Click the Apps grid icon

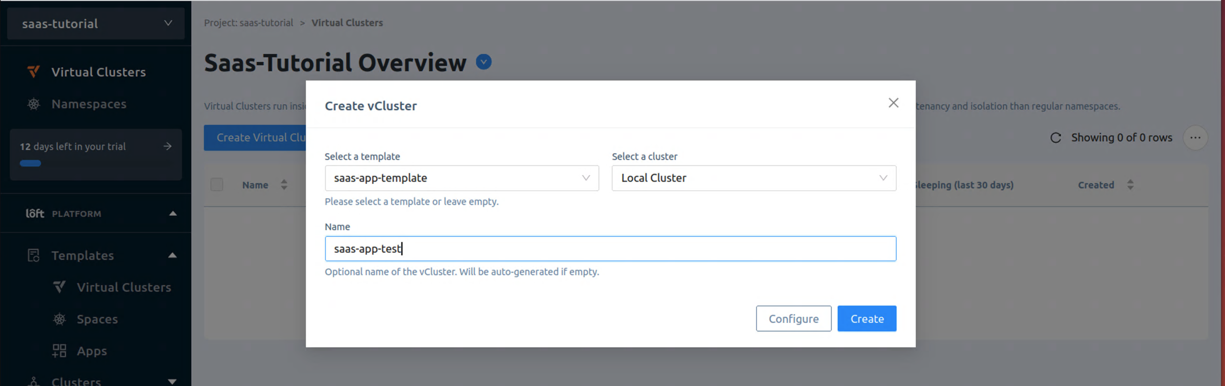click(59, 351)
